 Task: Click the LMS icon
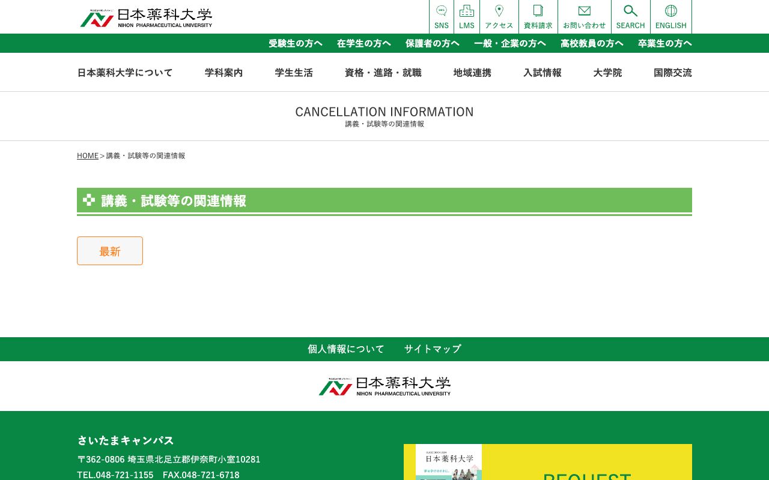tap(466, 16)
